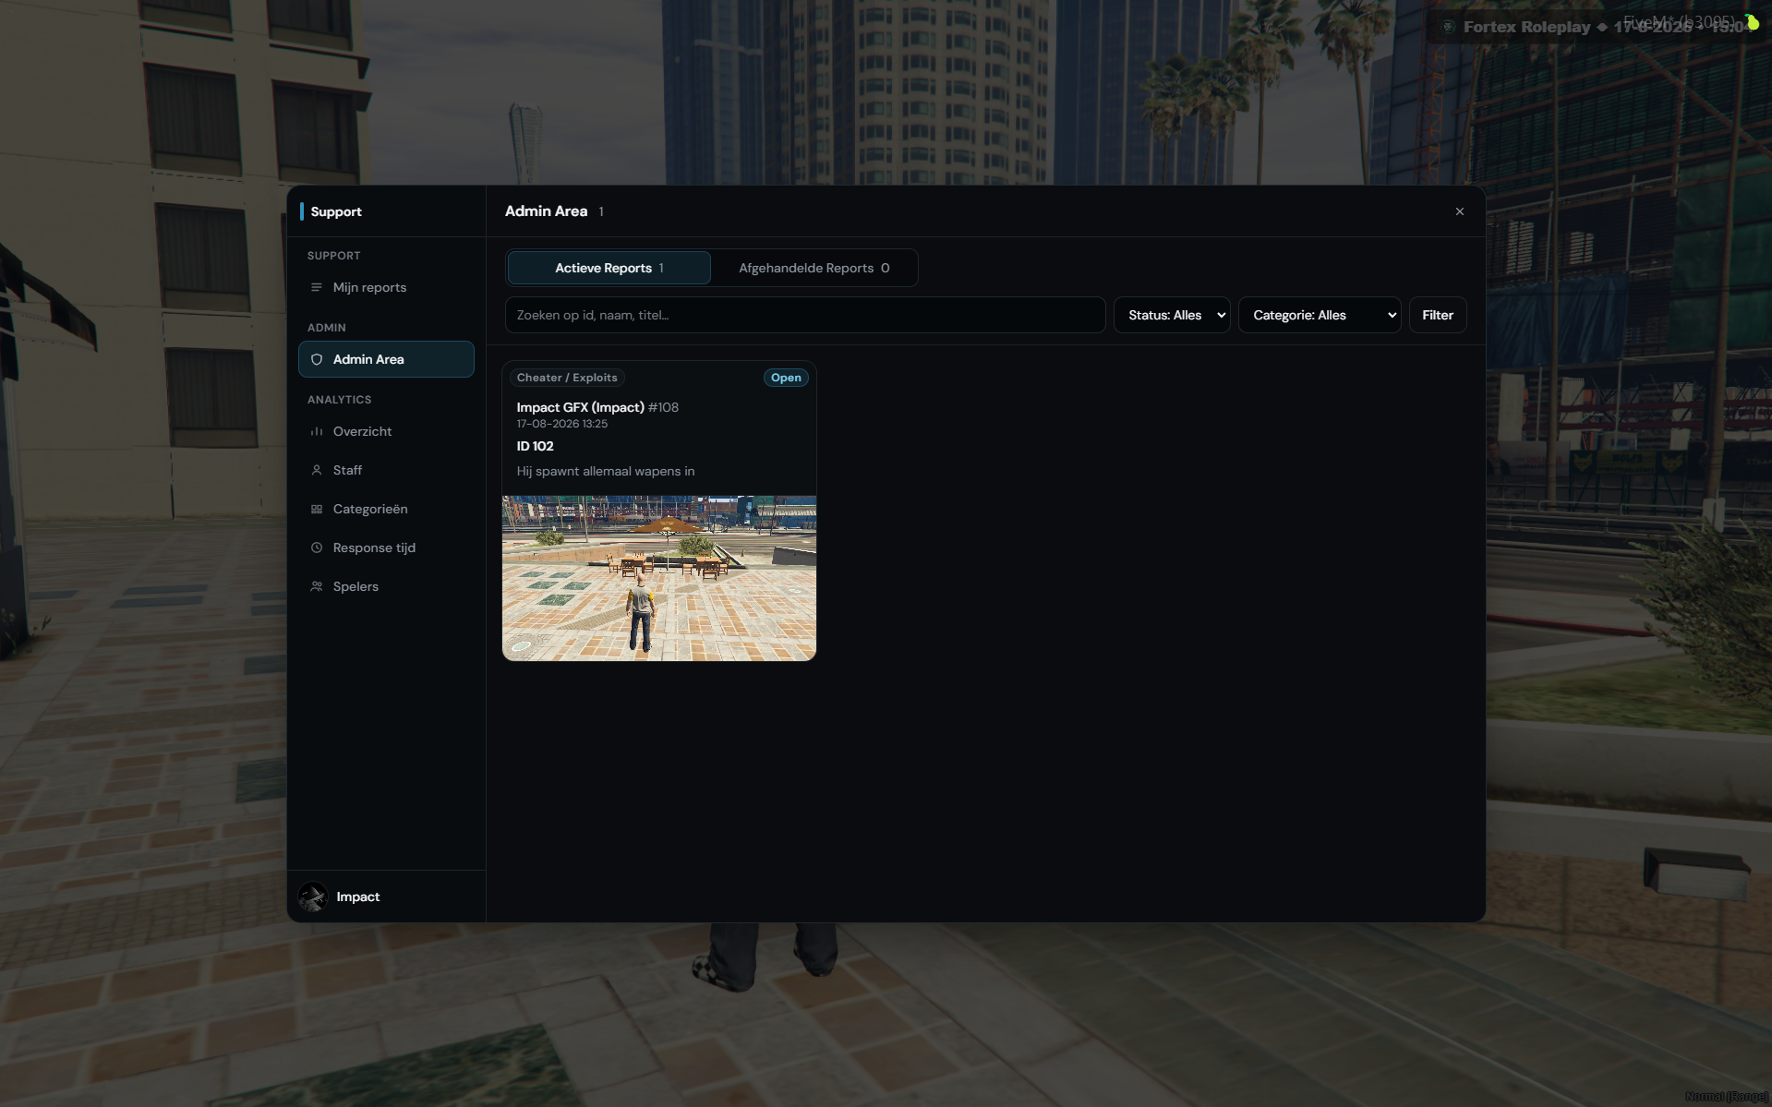Click the Impact profile avatar
The height and width of the screenshot is (1107, 1772).
click(313, 896)
